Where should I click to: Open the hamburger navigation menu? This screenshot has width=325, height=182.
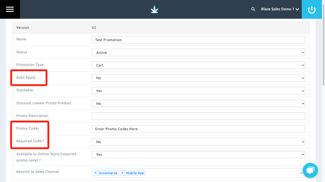pos(10,9)
